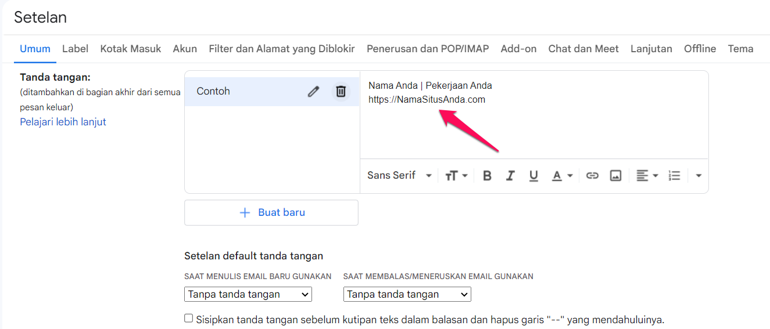Select the Contoh signature in list

272,92
